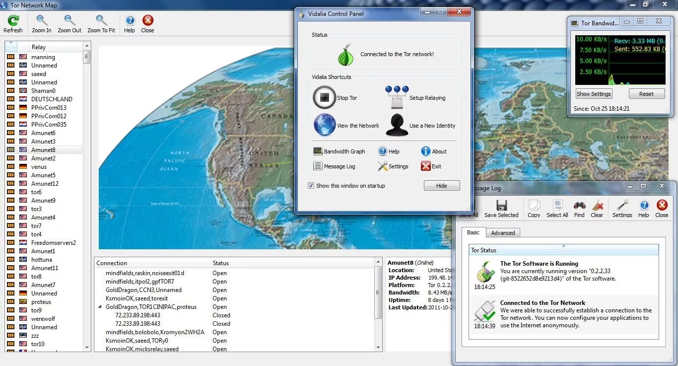Screen dimensions: 678x366
Task: Open View the Network shortcut
Action: click(x=346, y=125)
